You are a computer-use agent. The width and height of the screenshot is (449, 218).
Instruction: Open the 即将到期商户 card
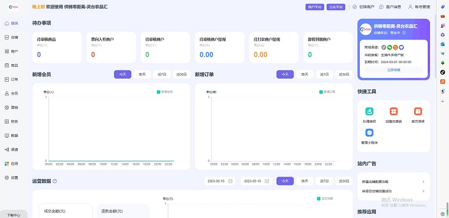(x=328, y=47)
